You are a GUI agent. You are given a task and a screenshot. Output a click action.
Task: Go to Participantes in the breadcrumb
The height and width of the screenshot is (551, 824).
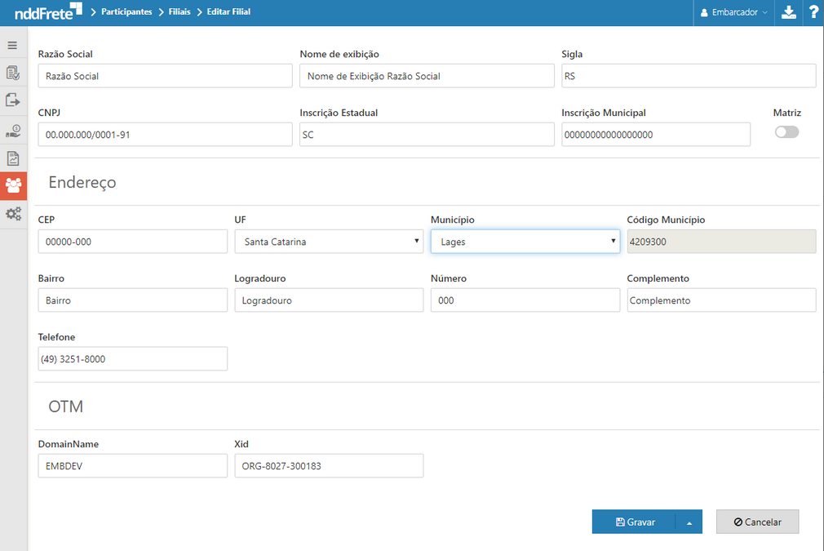(126, 12)
